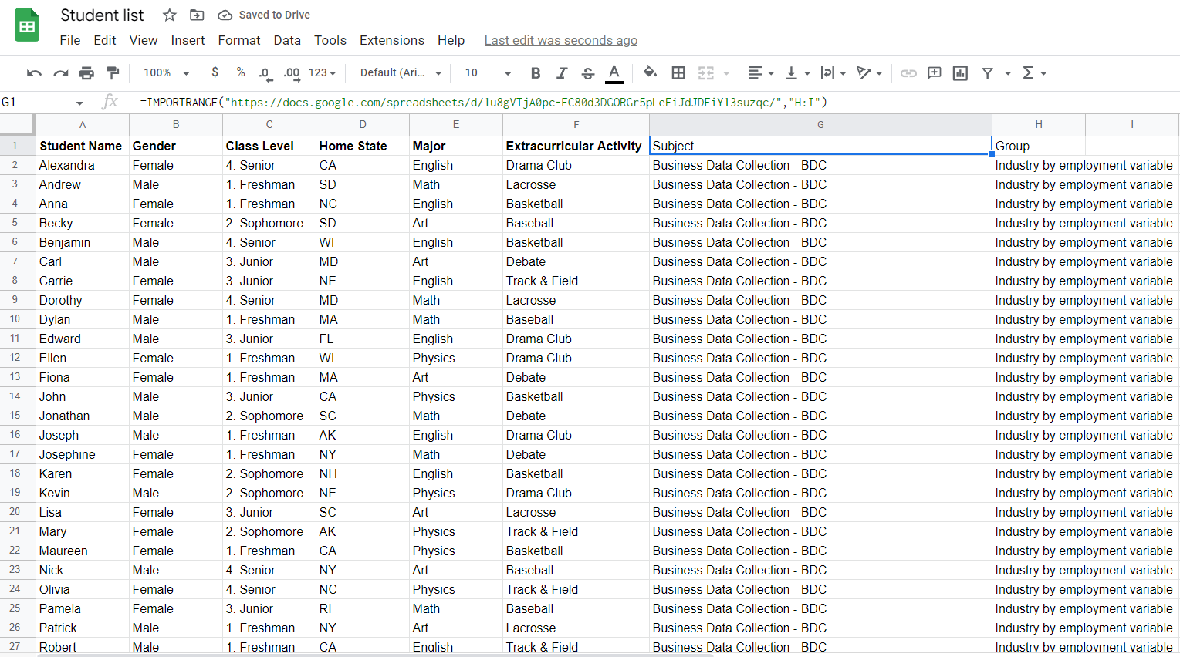Open the Borders tool

(678, 72)
